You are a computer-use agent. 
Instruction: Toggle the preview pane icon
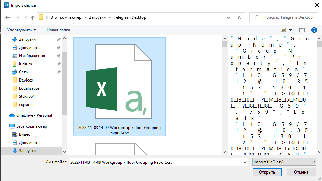[302, 30]
